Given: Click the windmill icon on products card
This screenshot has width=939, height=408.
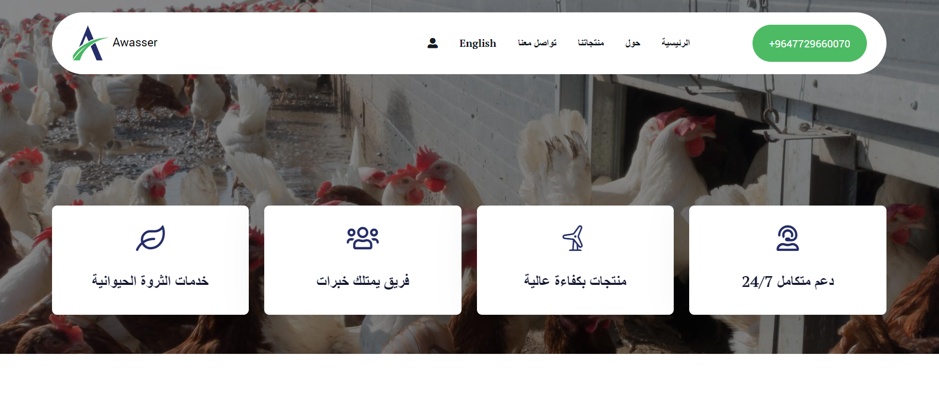Looking at the screenshot, I should pyautogui.click(x=574, y=238).
